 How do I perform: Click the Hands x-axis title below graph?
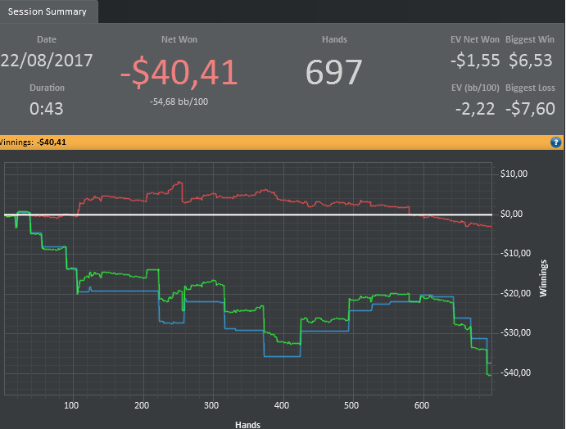[247, 425]
